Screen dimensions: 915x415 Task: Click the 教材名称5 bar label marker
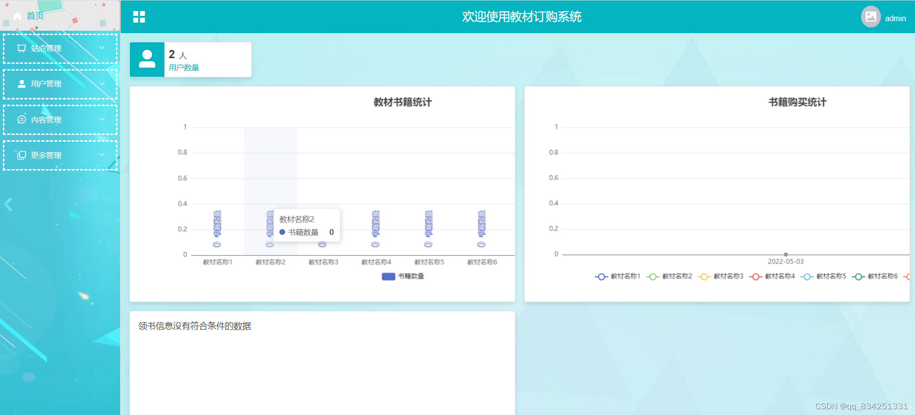click(428, 229)
